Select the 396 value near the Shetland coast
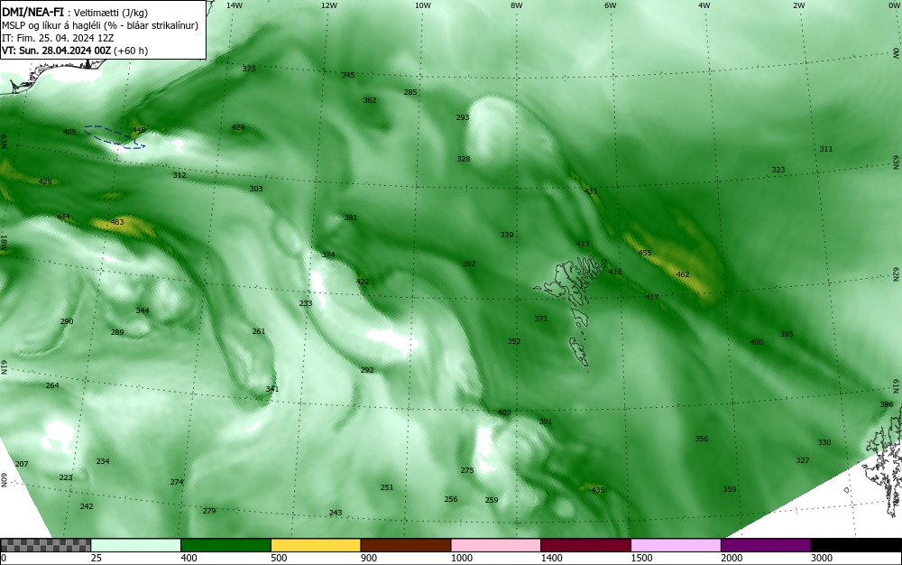The width and height of the screenshot is (902, 565). (x=887, y=404)
